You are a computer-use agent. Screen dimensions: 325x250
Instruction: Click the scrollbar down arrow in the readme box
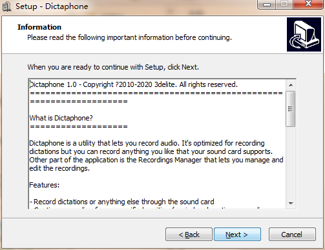click(x=291, y=203)
